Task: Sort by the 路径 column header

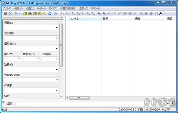Action: 117,19
